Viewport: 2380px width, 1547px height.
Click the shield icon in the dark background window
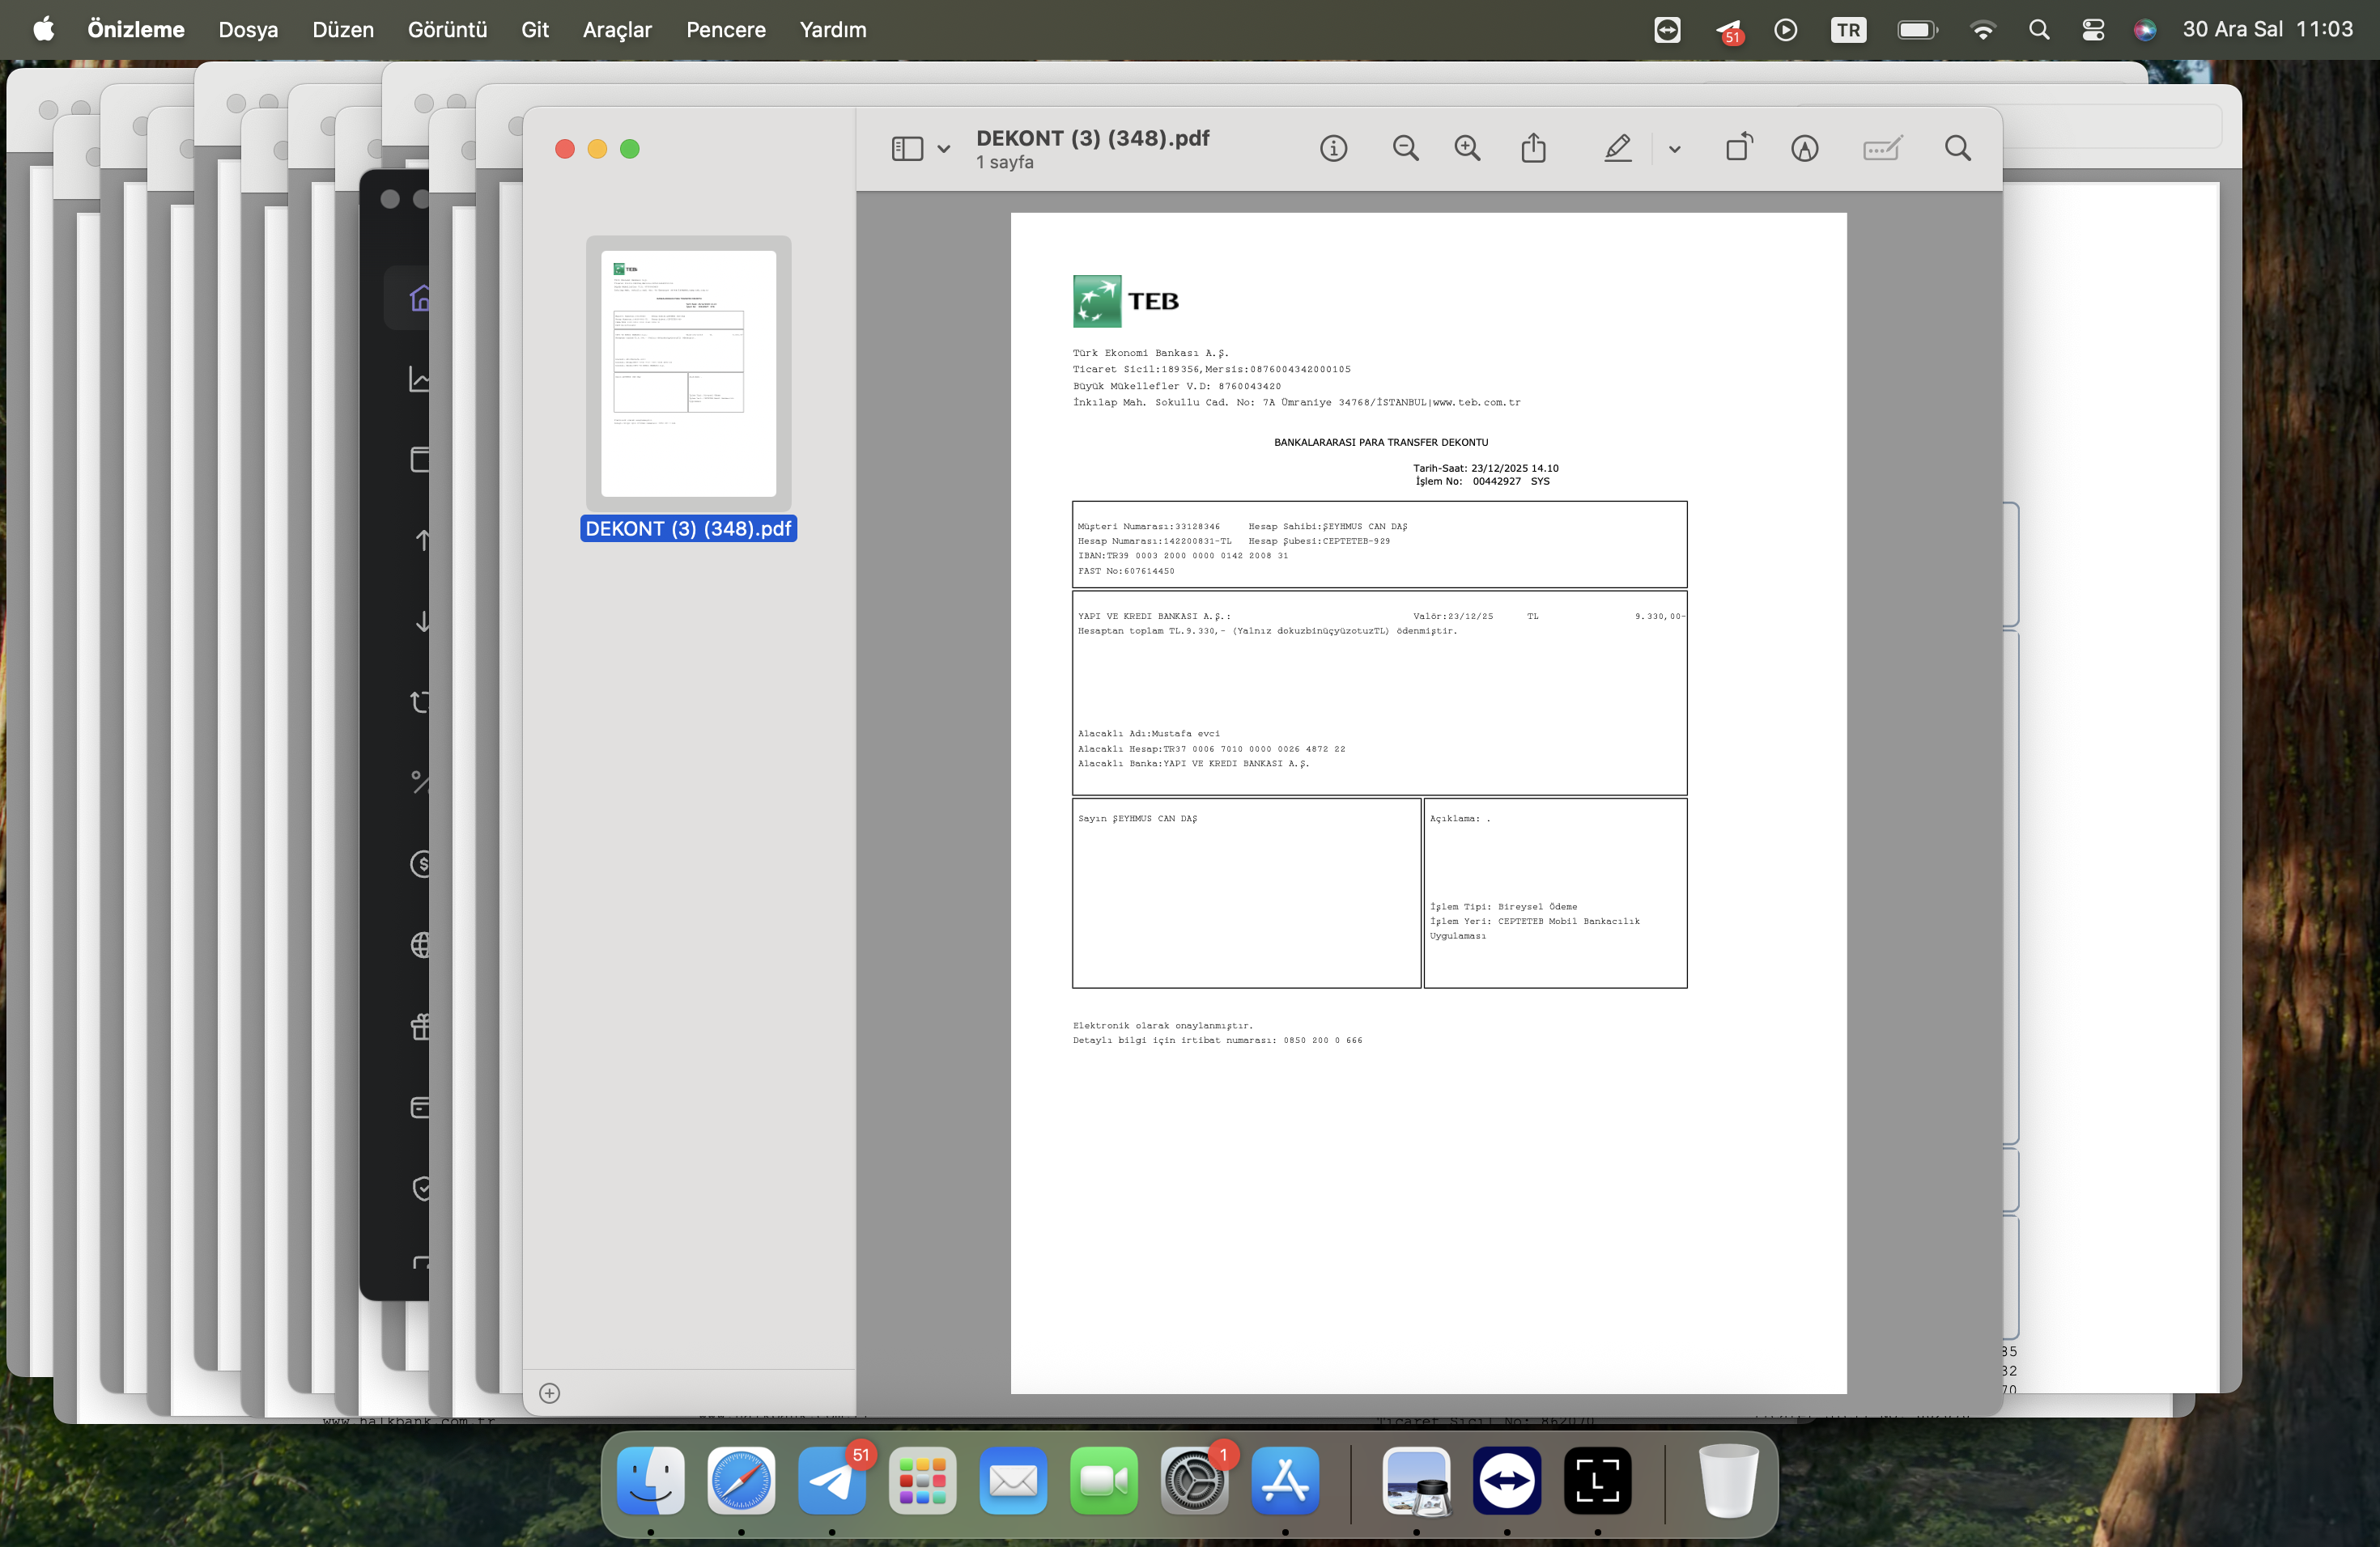pyautogui.click(x=421, y=1189)
